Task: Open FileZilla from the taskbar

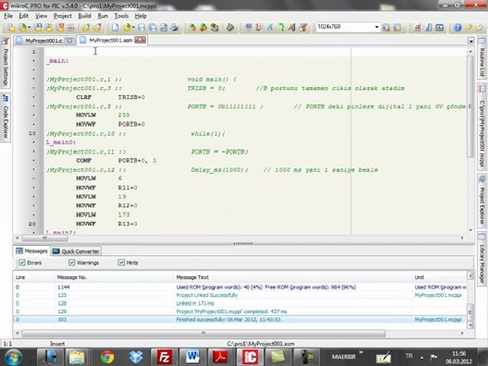Action: click(x=164, y=357)
